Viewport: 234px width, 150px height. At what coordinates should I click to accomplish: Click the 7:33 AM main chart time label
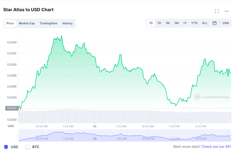pyautogui.click(x=121, y=127)
